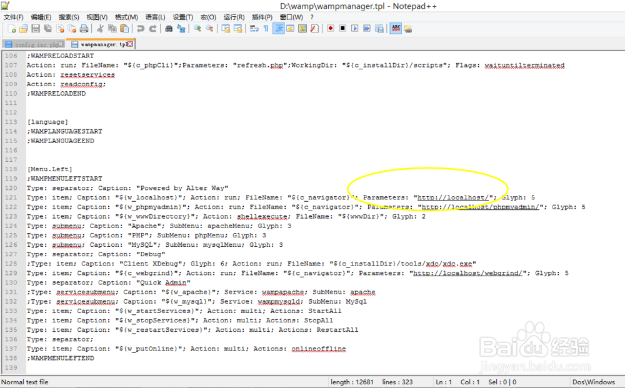Click the [language] section text
This screenshot has width=625, height=388.
point(47,122)
